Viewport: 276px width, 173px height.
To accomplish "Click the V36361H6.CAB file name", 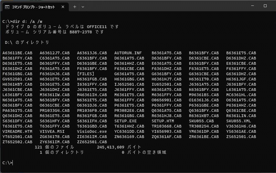I will pos(241,126).
